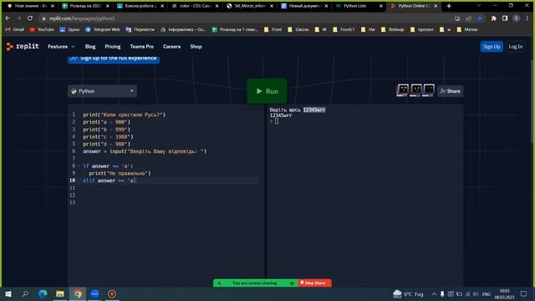Click the Log In button

point(515,47)
